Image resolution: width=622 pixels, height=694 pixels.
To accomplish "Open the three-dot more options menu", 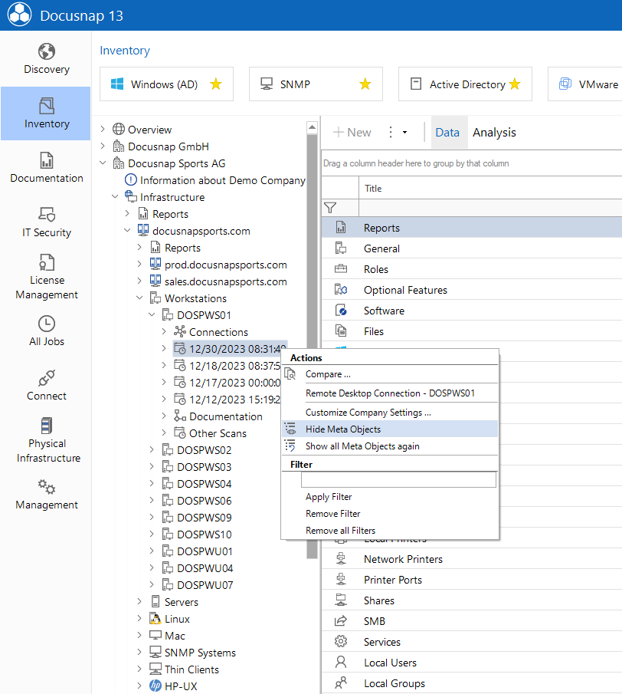I will pos(391,133).
